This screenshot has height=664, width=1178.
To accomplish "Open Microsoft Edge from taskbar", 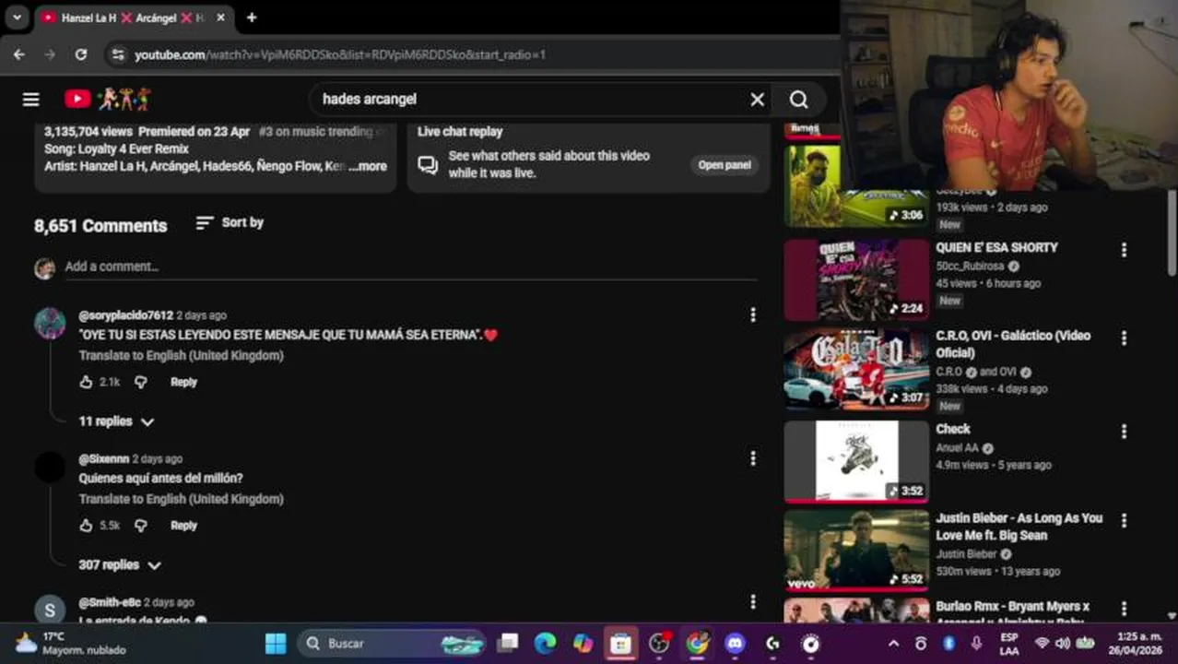I will pyautogui.click(x=545, y=643).
